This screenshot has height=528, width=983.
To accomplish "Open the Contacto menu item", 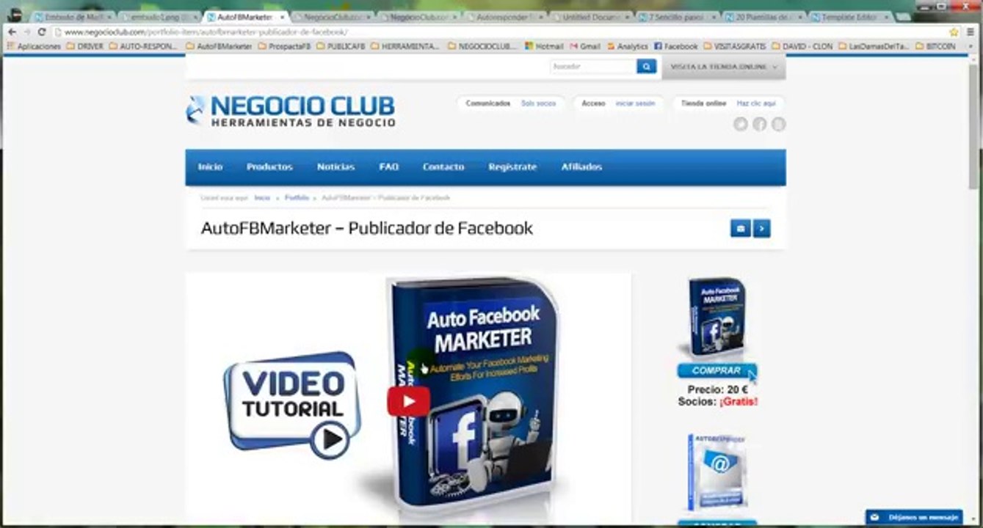I will click(443, 167).
